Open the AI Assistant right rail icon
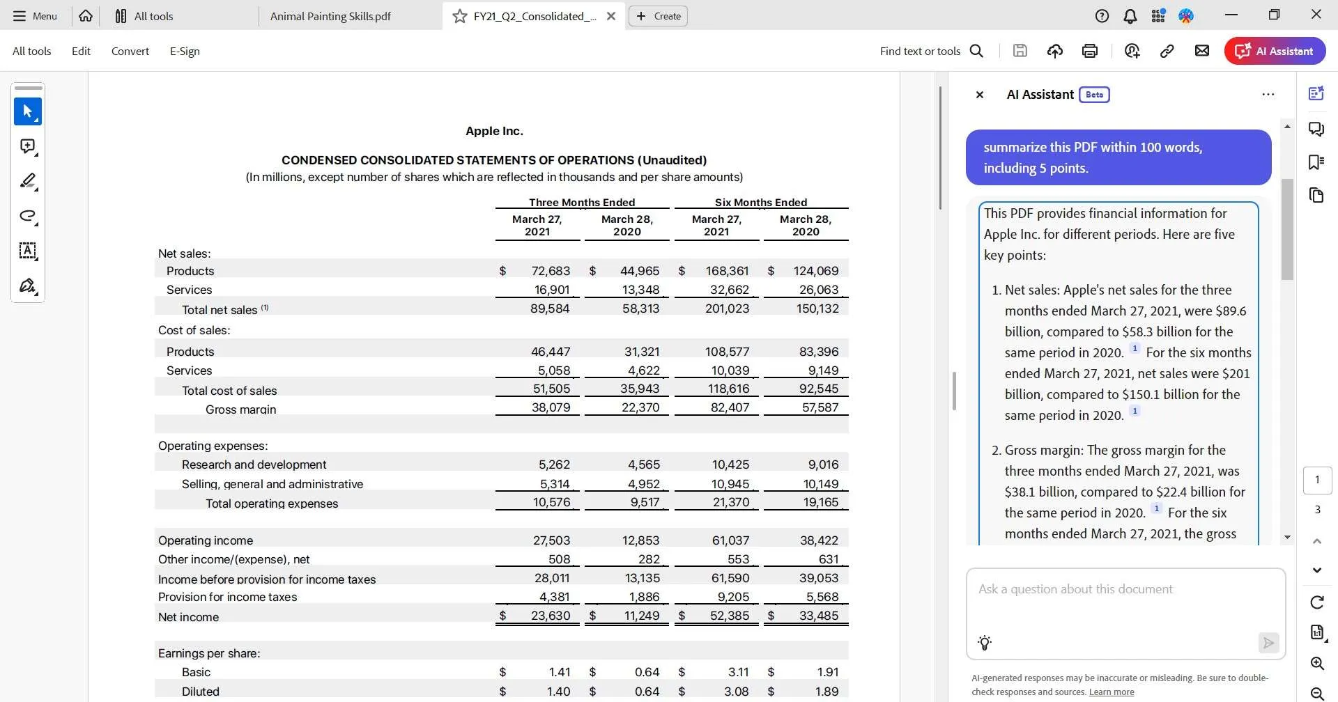Image resolution: width=1338 pixels, height=702 pixels. coord(1316,94)
